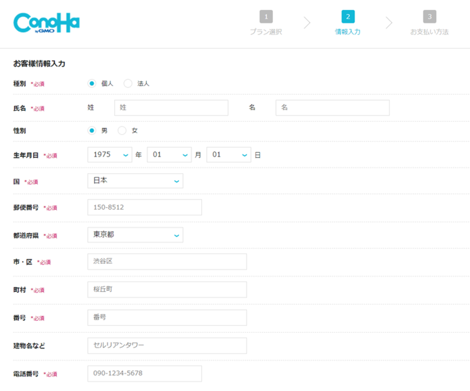470x391 pixels.
Task: Click step 2 information input icon
Action: tap(347, 17)
